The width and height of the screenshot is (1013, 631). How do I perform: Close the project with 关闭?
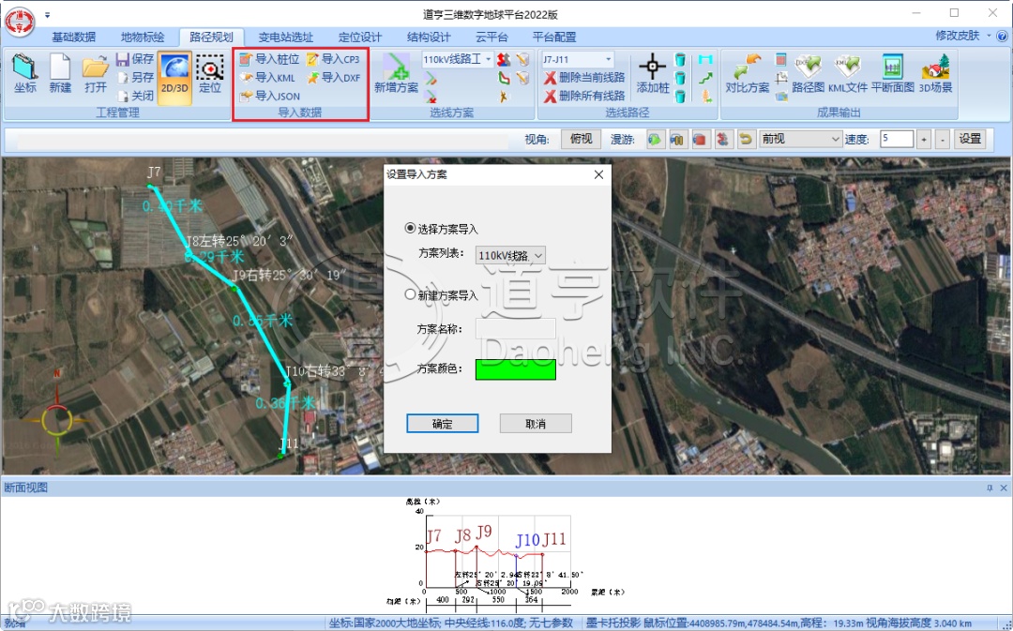tap(134, 96)
